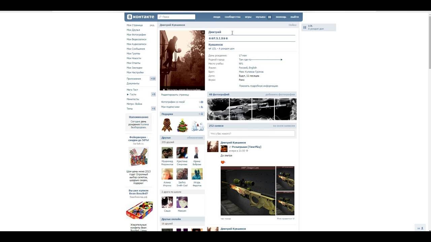Open brother Макс Куликов-Громов profile link
431x242 pixels.
(x=251, y=72)
